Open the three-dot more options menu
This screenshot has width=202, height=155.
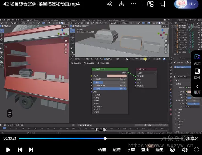[x=134, y=4]
